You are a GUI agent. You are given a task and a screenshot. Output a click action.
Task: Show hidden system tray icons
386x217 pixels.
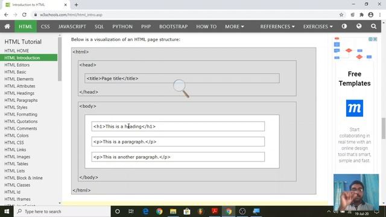(329, 212)
